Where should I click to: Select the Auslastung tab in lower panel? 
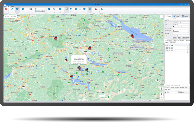167,86
